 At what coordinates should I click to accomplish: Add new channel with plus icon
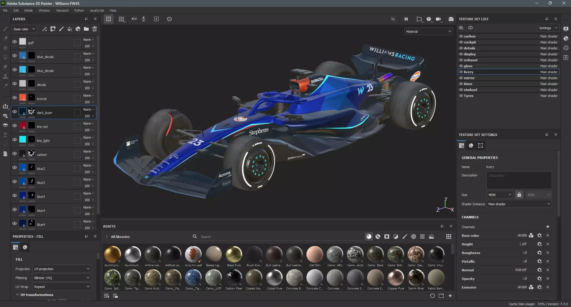coord(548,227)
